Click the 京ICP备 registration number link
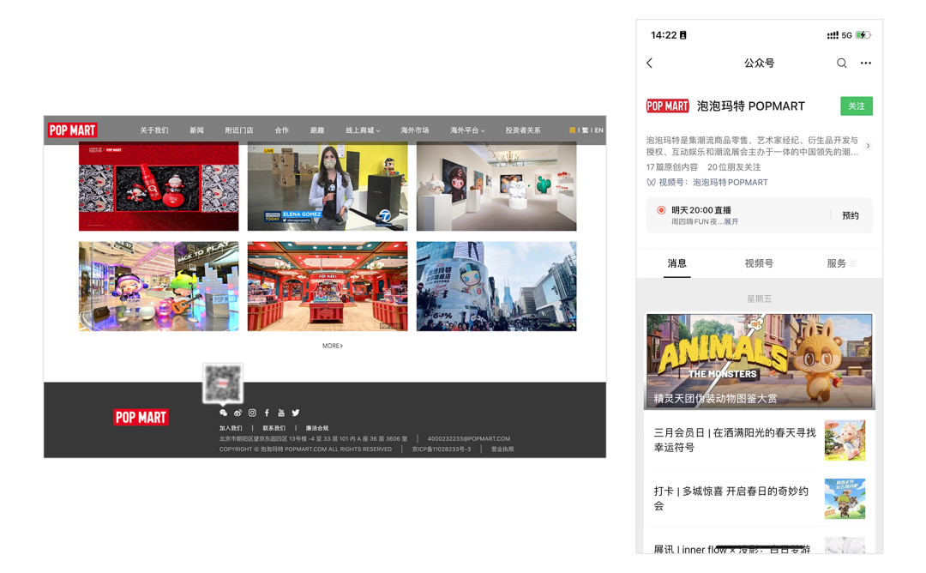 click(x=442, y=449)
